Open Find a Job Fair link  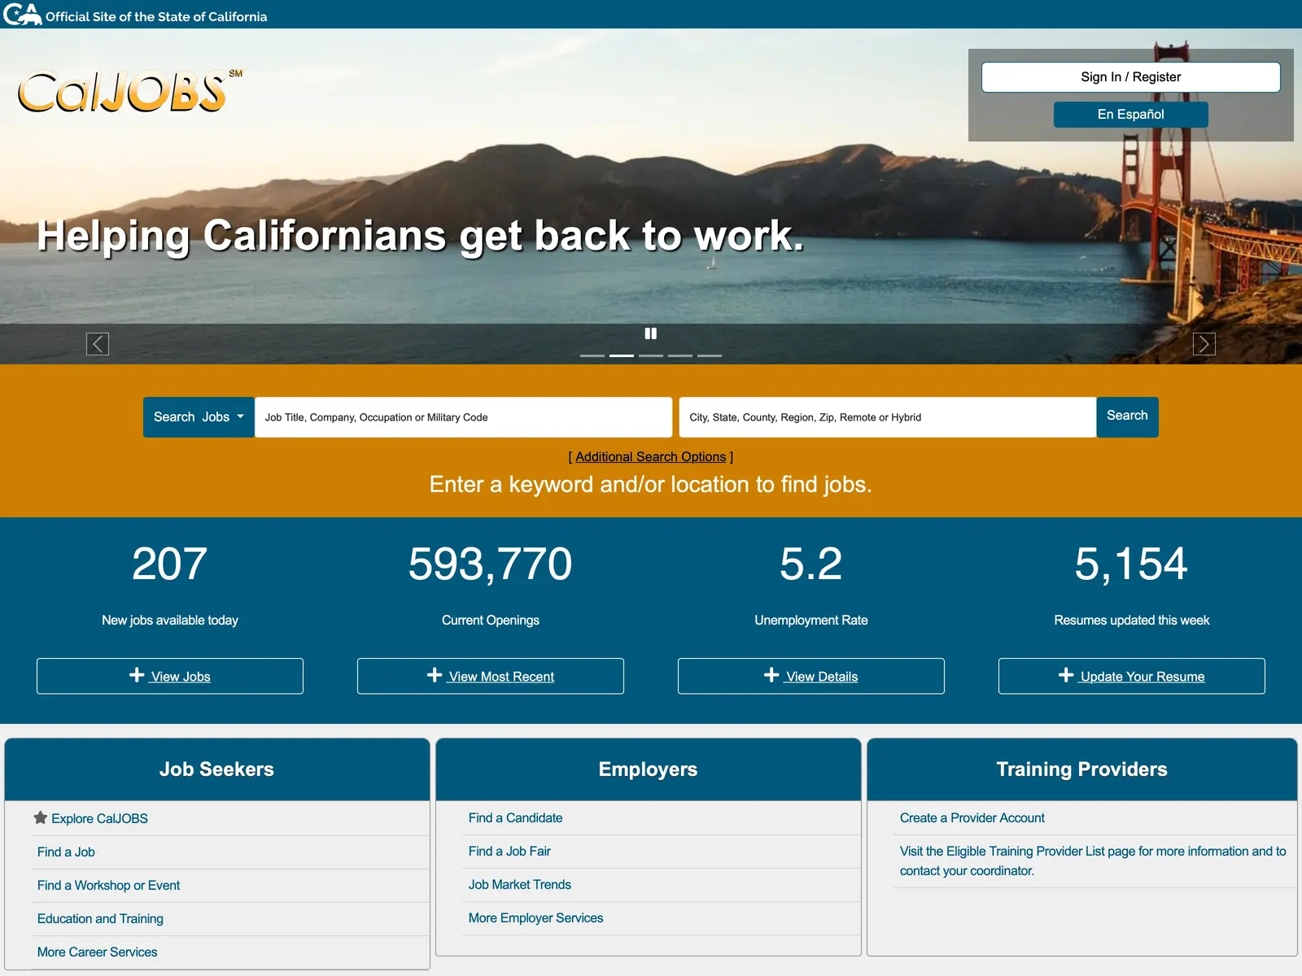tap(509, 851)
